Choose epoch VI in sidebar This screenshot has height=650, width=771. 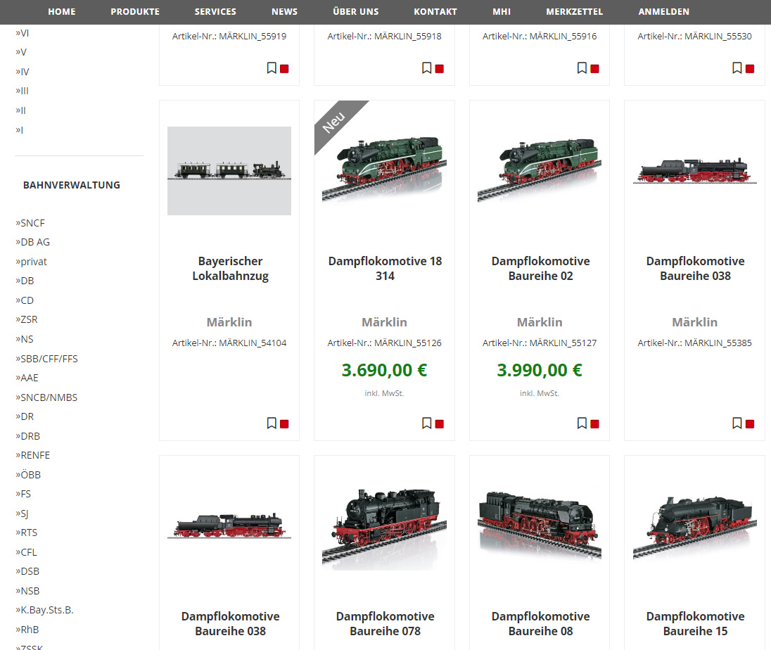pyautogui.click(x=24, y=33)
